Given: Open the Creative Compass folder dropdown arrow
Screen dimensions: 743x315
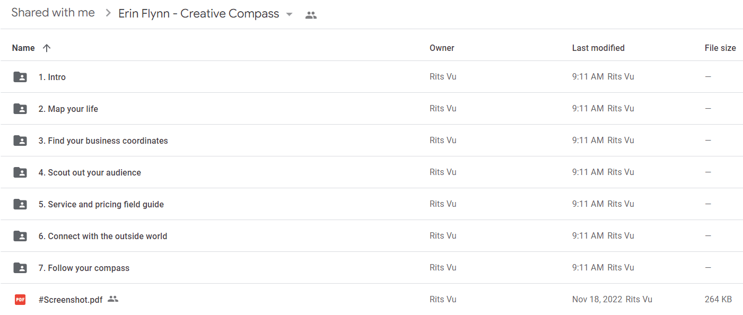Looking at the screenshot, I should (289, 14).
